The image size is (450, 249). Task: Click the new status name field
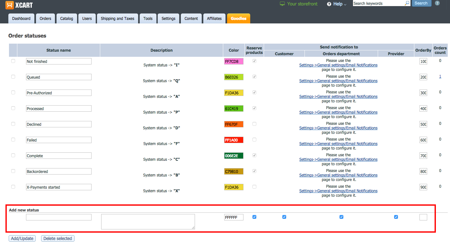click(59, 217)
